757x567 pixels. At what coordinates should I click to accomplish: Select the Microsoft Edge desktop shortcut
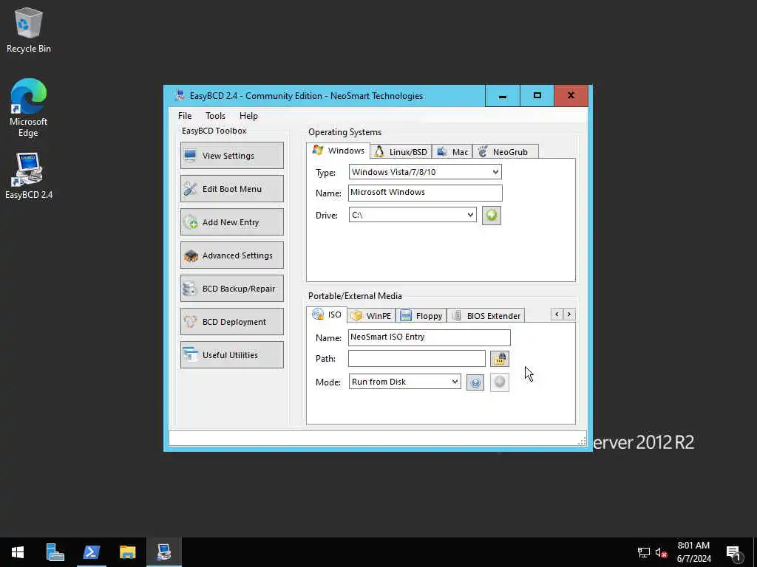click(29, 108)
